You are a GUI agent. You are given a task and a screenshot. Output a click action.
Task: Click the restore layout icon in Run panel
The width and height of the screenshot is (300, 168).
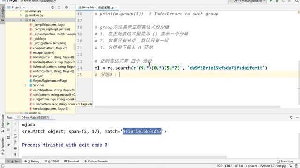(x=8, y=137)
